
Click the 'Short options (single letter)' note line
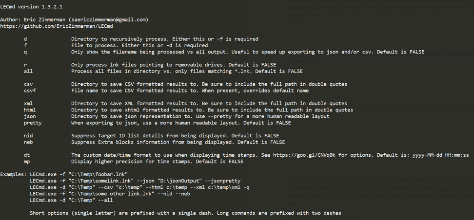185,213
